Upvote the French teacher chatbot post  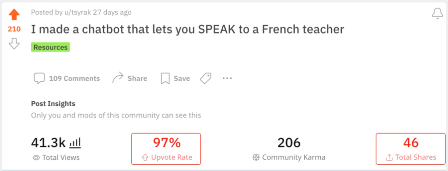pos(14,15)
